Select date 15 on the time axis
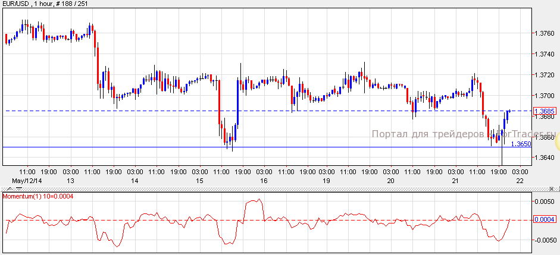The width and height of the screenshot is (560, 255). click(200, 180)
